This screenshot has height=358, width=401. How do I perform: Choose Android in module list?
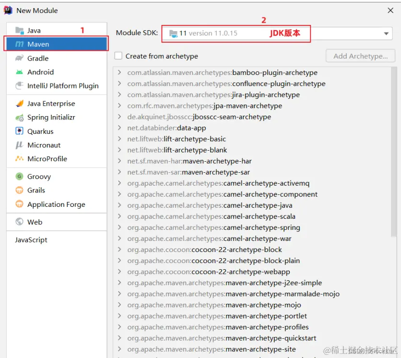[57, 72]
